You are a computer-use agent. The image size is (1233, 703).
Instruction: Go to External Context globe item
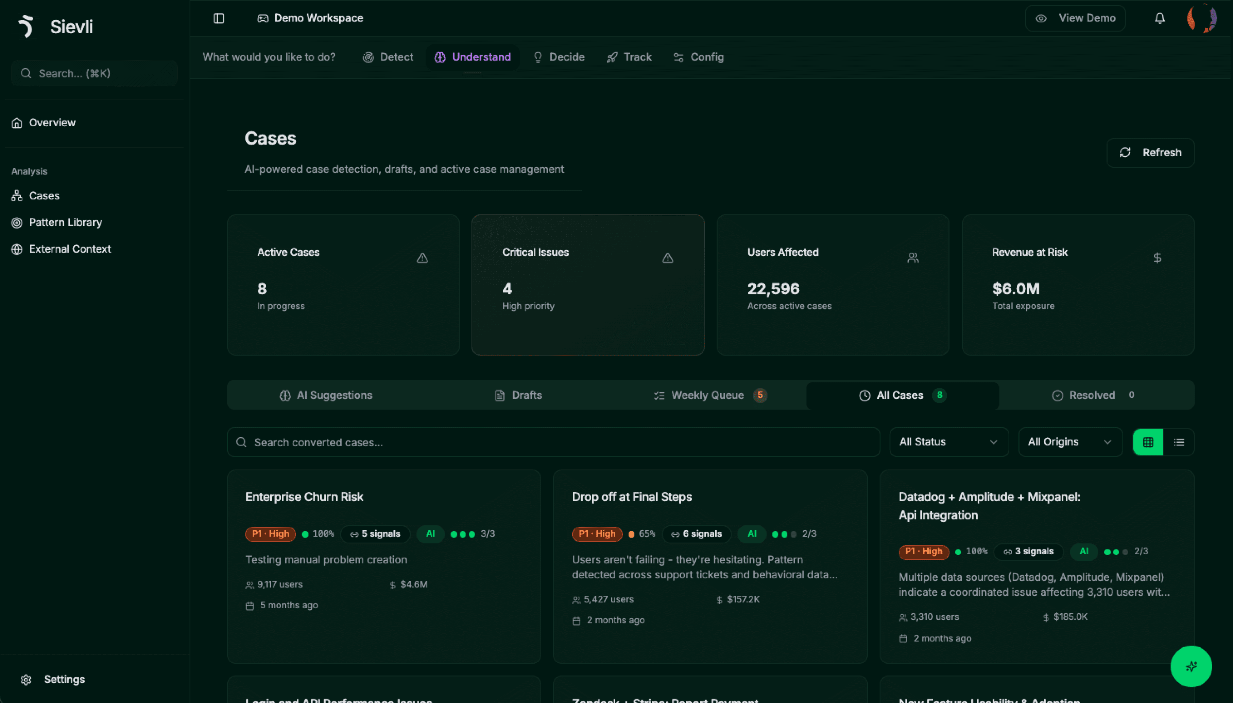tap(70, 249)
